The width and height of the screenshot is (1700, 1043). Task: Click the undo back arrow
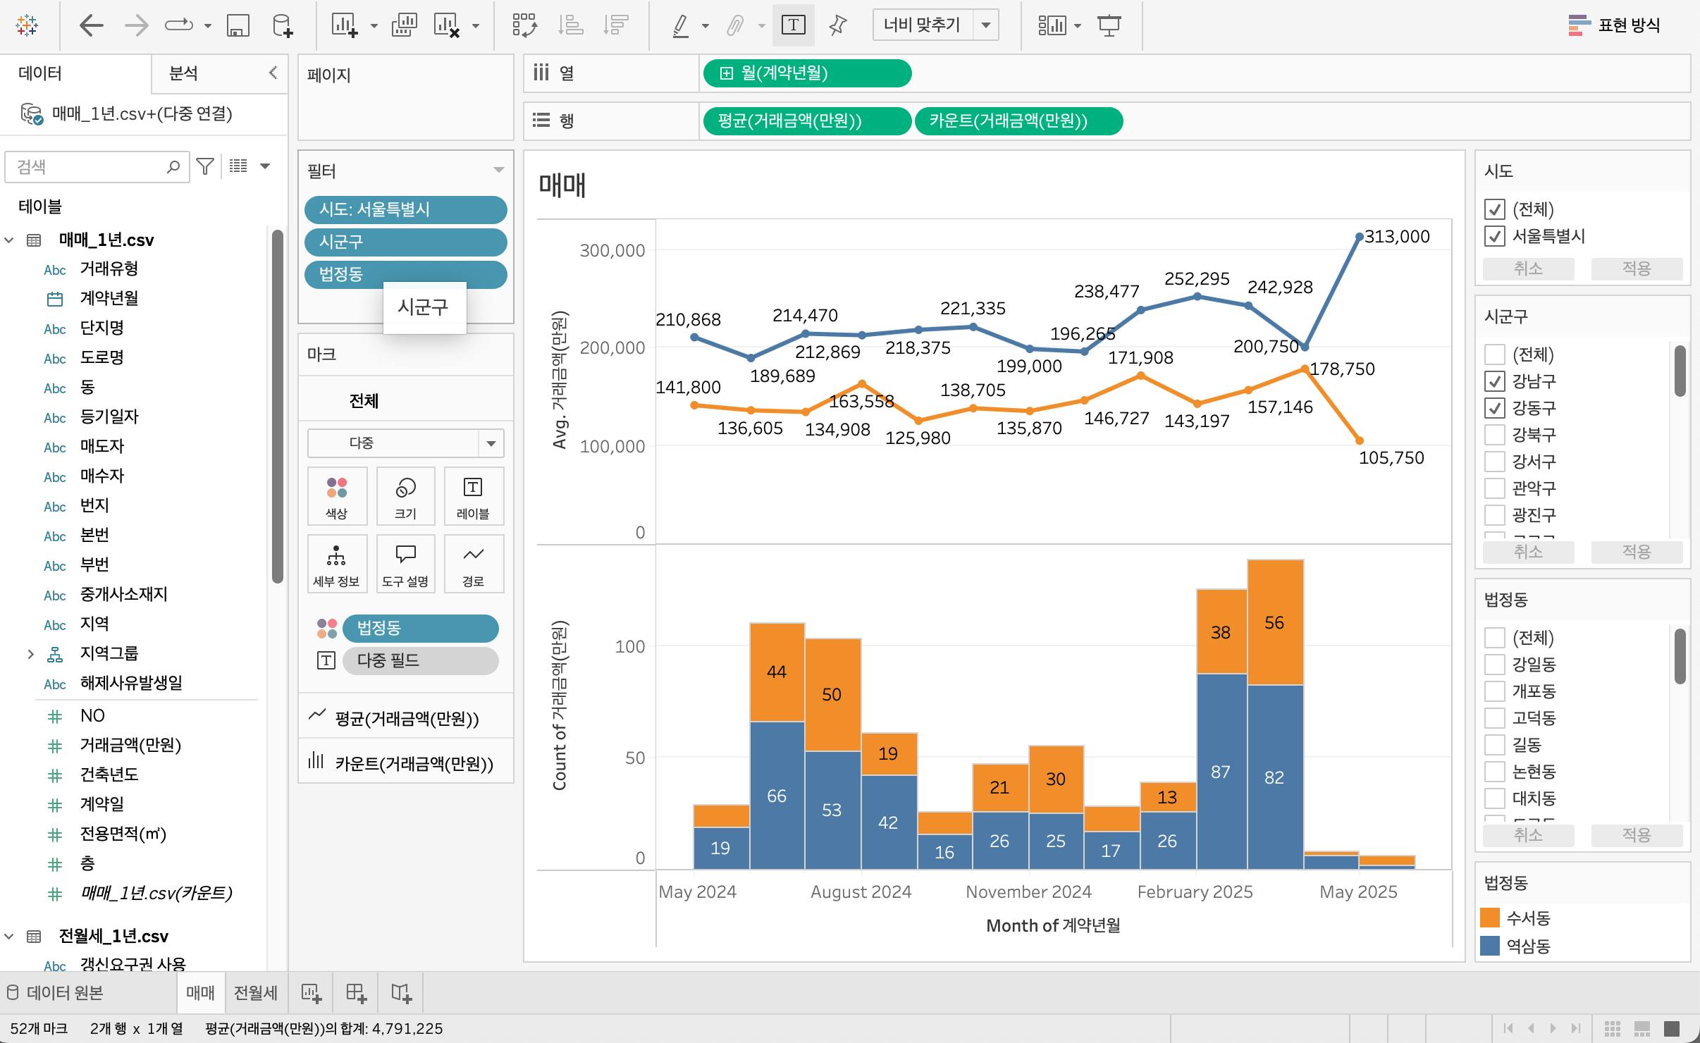pyautogui.click(x=92, y=26)
